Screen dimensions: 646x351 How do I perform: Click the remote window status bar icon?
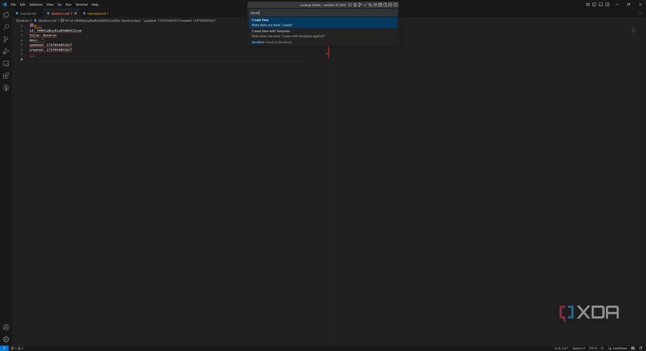(4, 348)
